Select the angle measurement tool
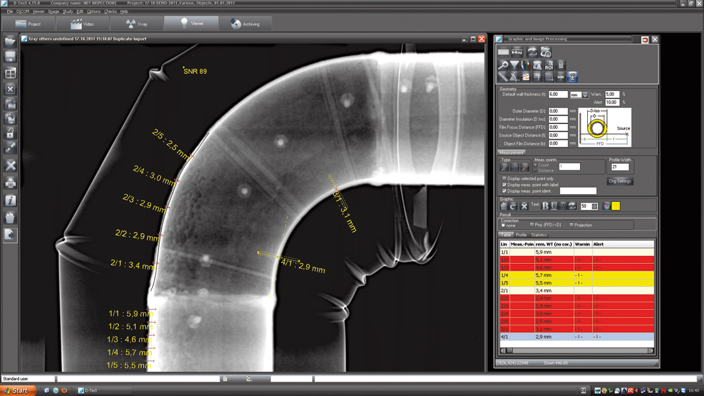The image size is (704, 396). coord(514,77)
